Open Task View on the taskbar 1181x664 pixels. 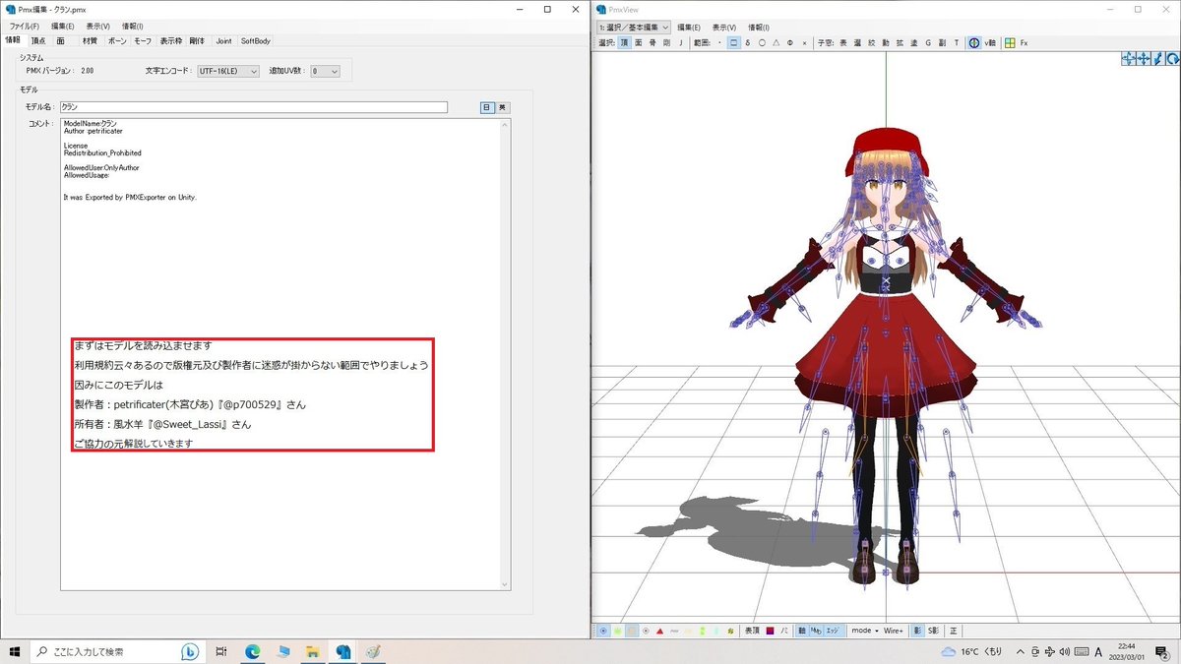coord(221,651)
